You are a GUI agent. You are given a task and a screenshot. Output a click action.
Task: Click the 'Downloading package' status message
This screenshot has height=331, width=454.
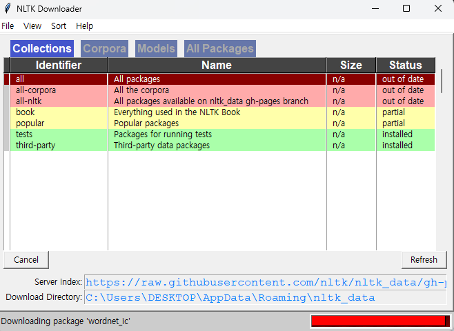coord(66,321)
